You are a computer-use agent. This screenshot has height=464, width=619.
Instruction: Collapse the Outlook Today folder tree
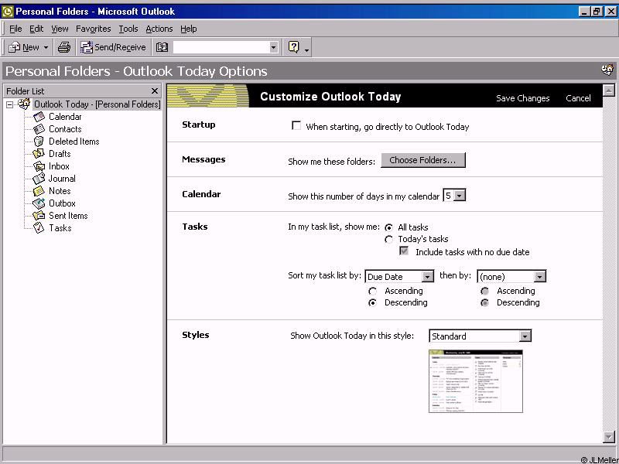9,105
